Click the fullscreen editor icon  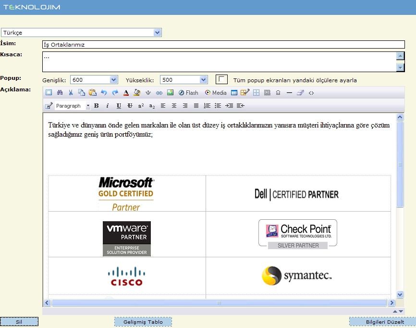coord(49,93)
